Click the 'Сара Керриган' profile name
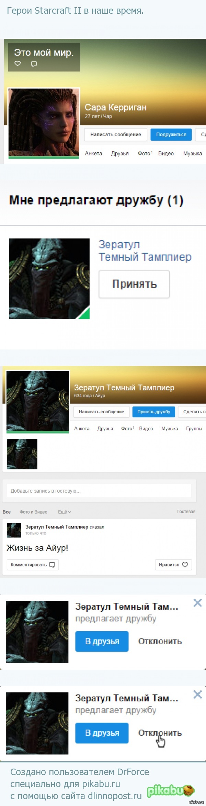 pyautogui.click(x=116, y=107)
